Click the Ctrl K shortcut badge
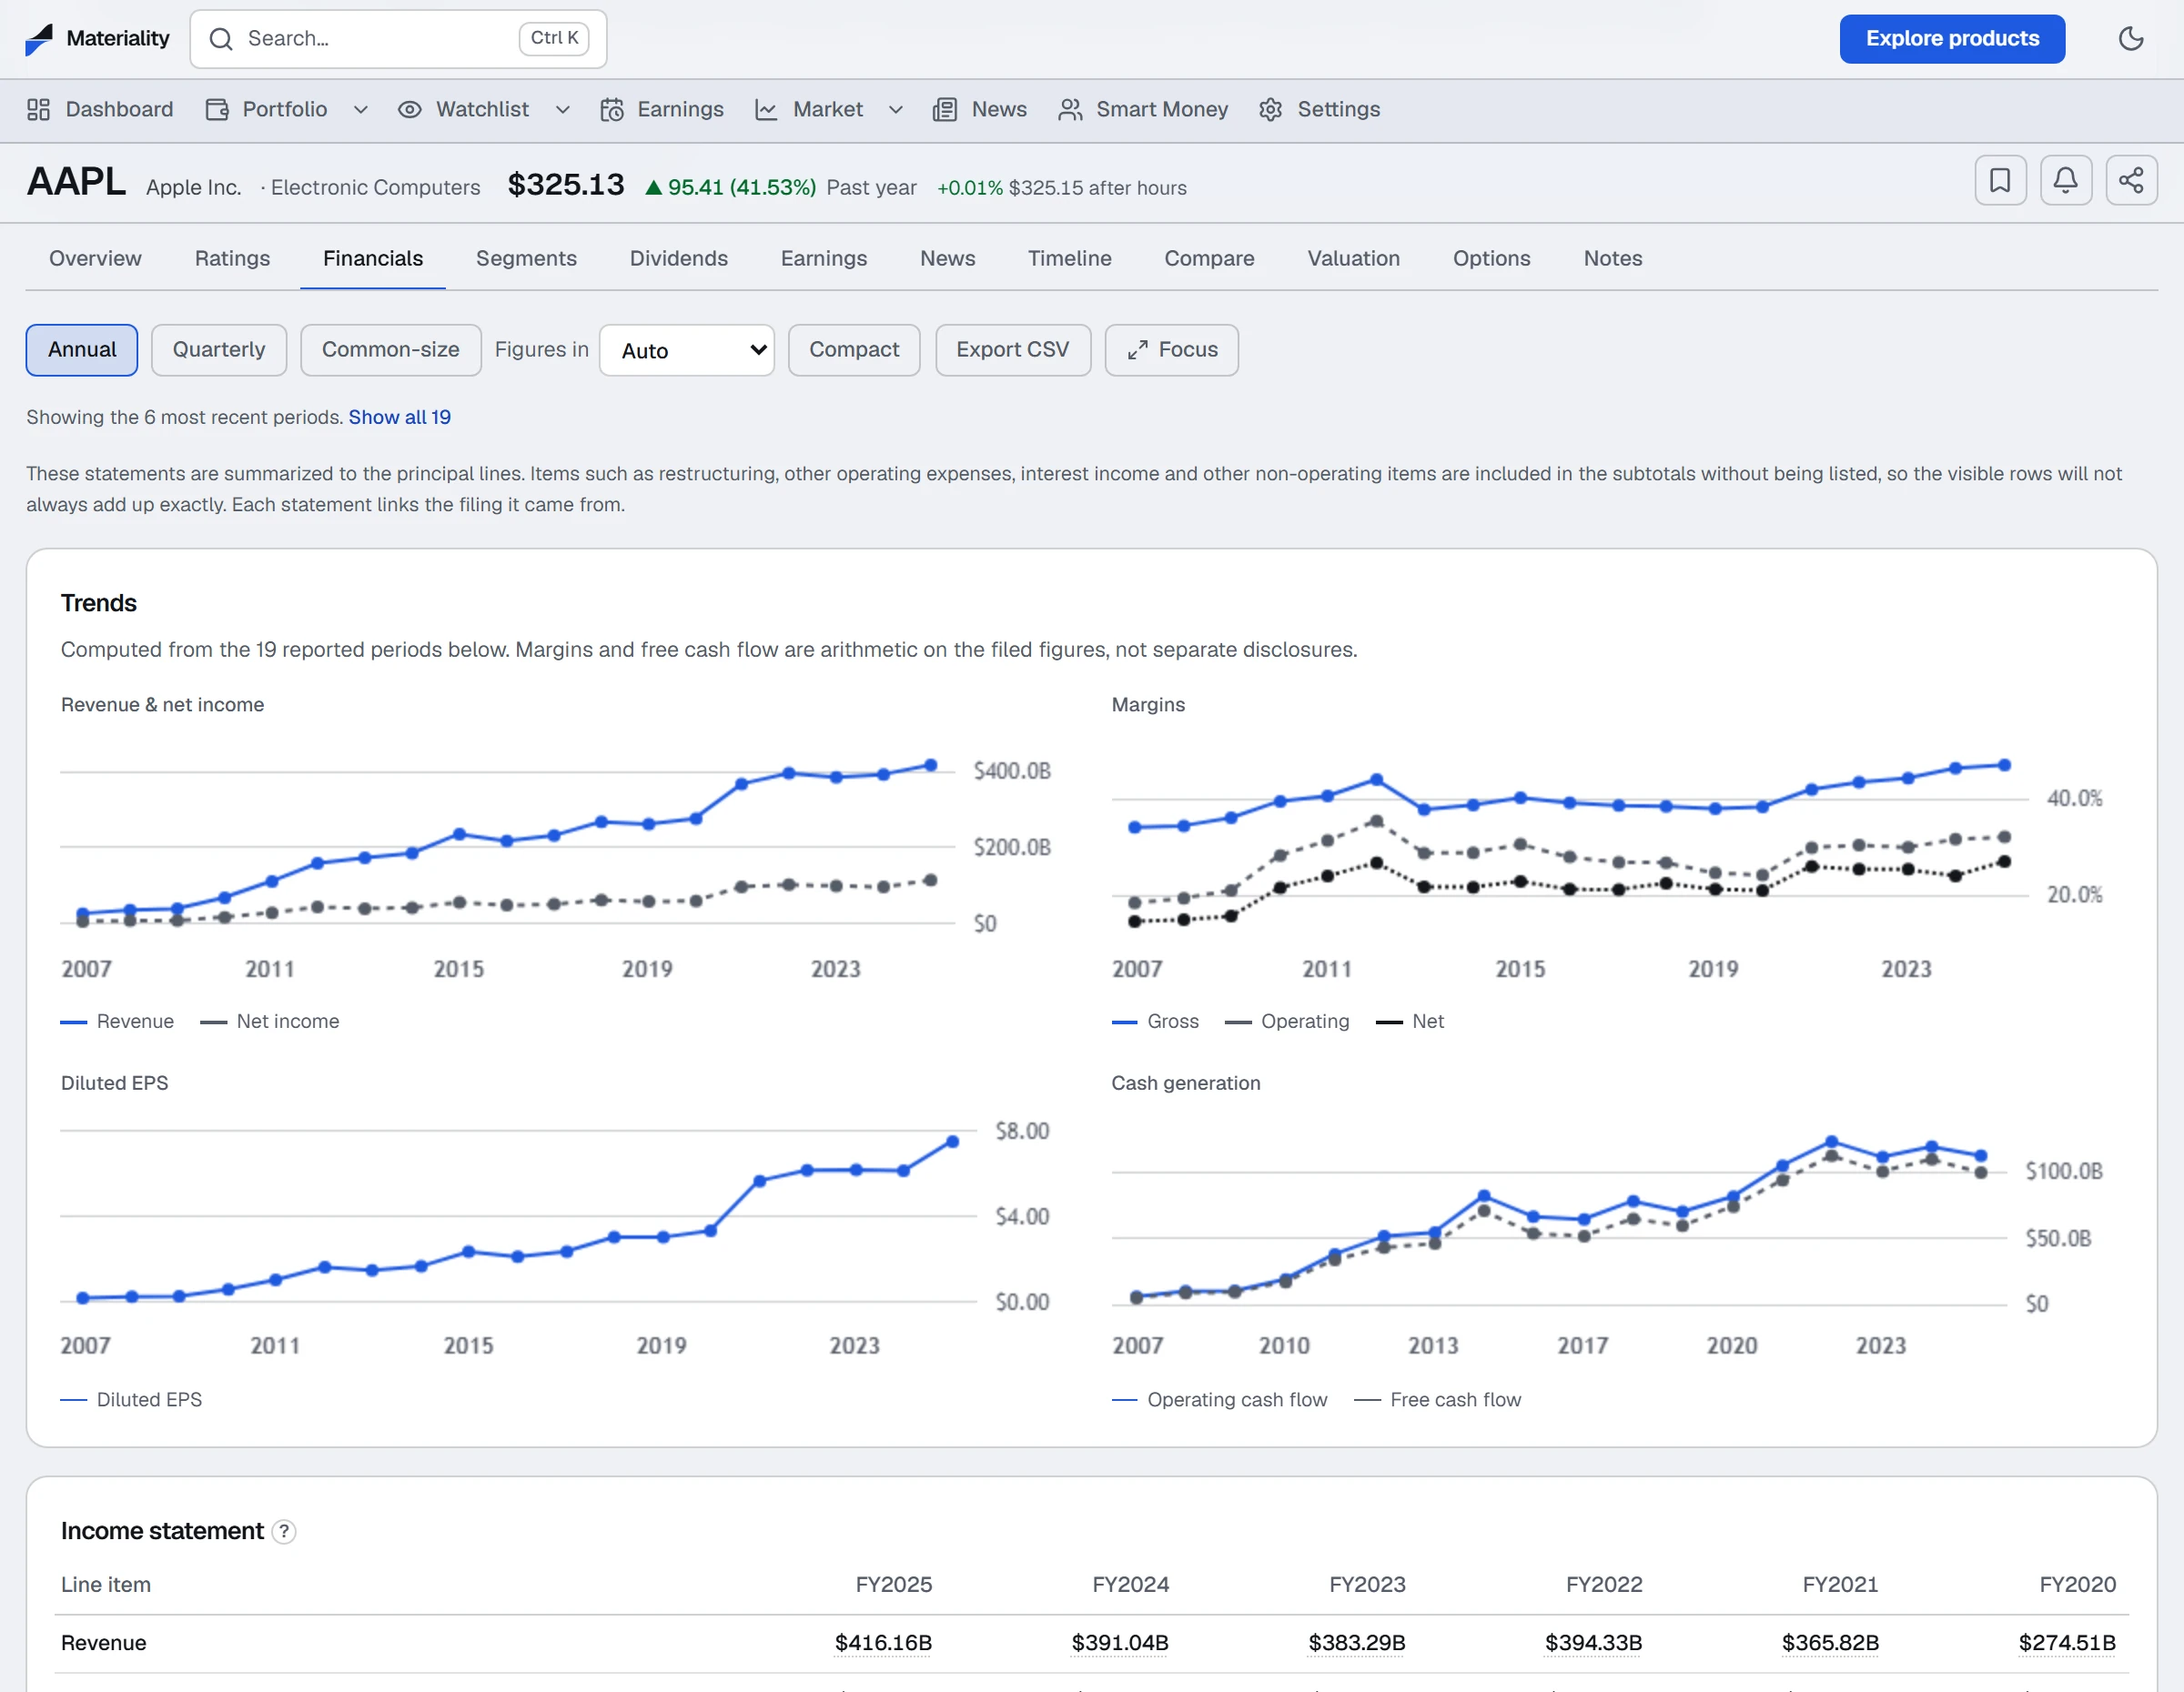The width and height of the screenshot is (2184, 1692). click(554, 38)
